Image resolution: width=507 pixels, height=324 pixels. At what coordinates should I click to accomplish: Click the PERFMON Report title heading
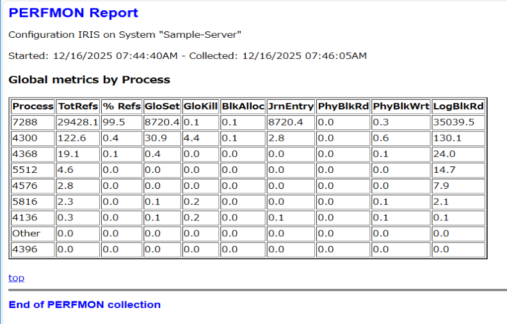click(x=73, y=13)
